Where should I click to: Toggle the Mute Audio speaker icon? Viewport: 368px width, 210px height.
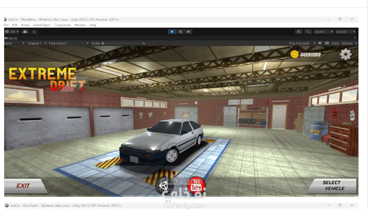(x=320, y=43)
